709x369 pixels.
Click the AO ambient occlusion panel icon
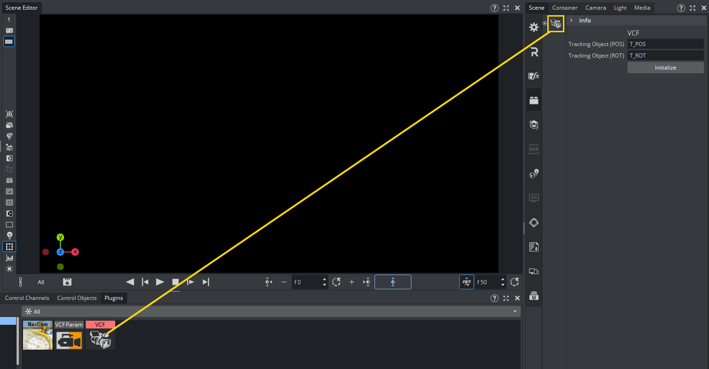tap(534, 198)
